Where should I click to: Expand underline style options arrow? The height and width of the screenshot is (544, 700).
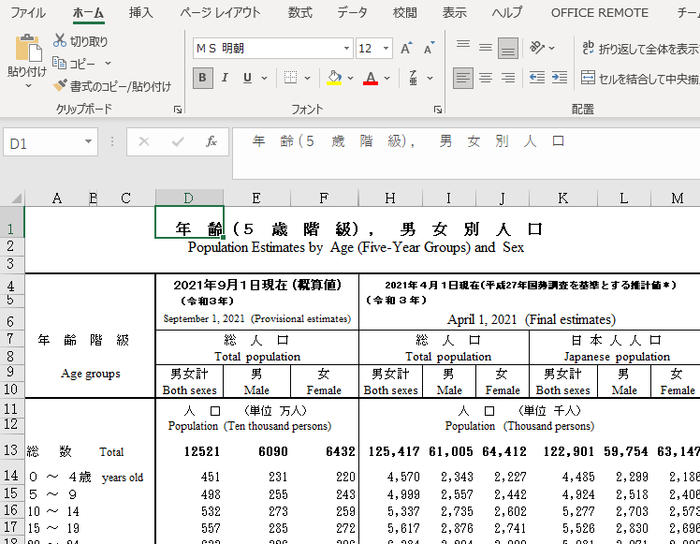264,78
